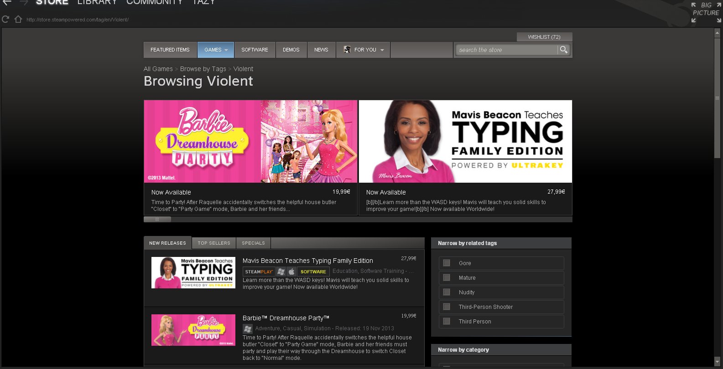723x369 pixels.
Task: Click the page scrollbar down arrow
Action: (717, 362)
